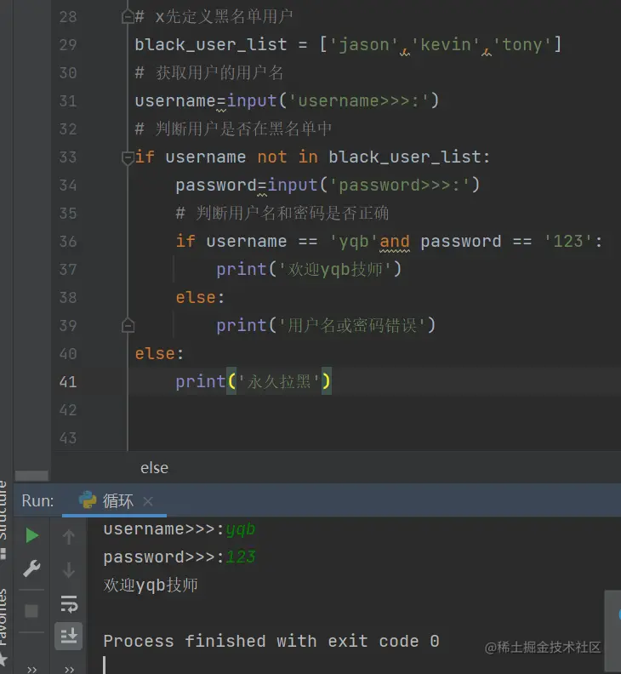Click 'yqb' input in console output
This screenshot has height=674, width=621.
coord(241,529)
